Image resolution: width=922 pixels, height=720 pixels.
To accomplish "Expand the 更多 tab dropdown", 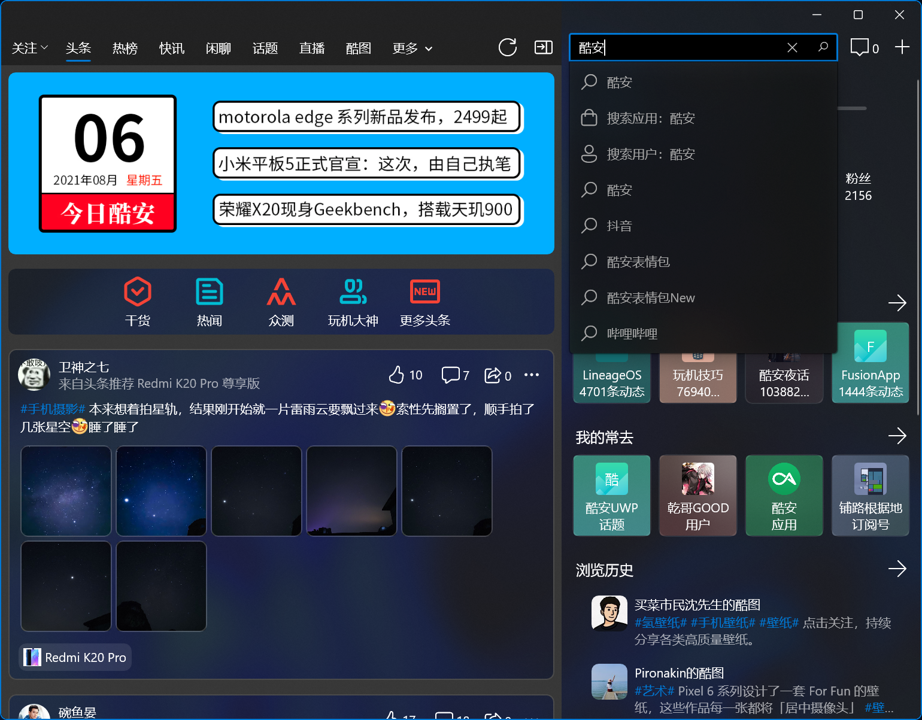I will [413, 48].
